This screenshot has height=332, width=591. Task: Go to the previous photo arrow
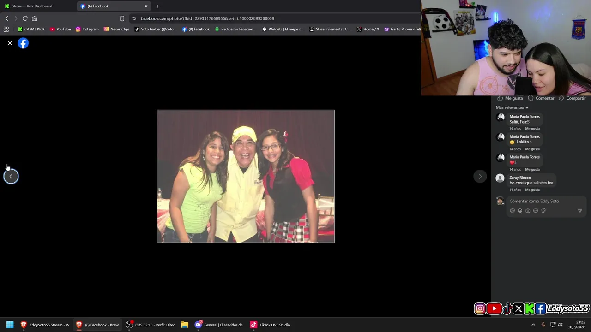(x=11, y=176)
